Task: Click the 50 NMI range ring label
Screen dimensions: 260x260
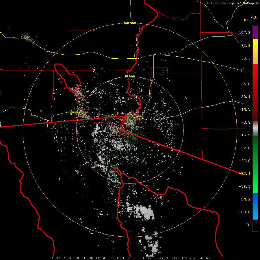Action: pyautogui.click(x=130, y=77)
